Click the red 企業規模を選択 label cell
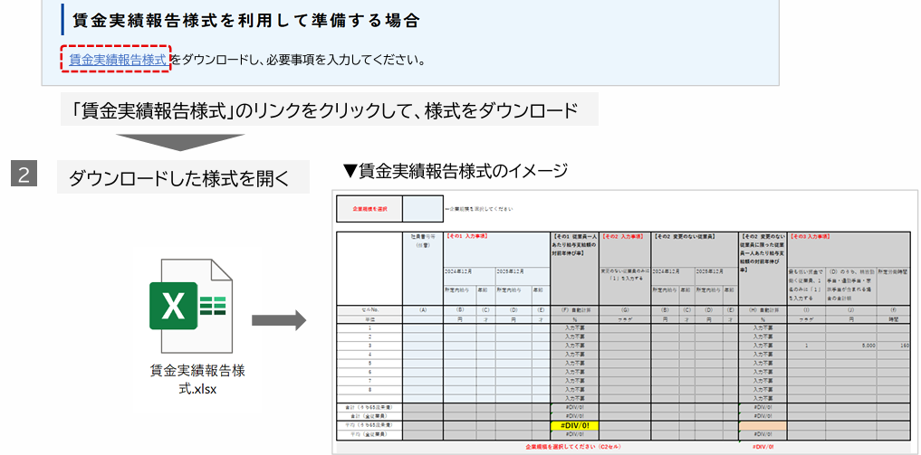 tap(369, 209)
